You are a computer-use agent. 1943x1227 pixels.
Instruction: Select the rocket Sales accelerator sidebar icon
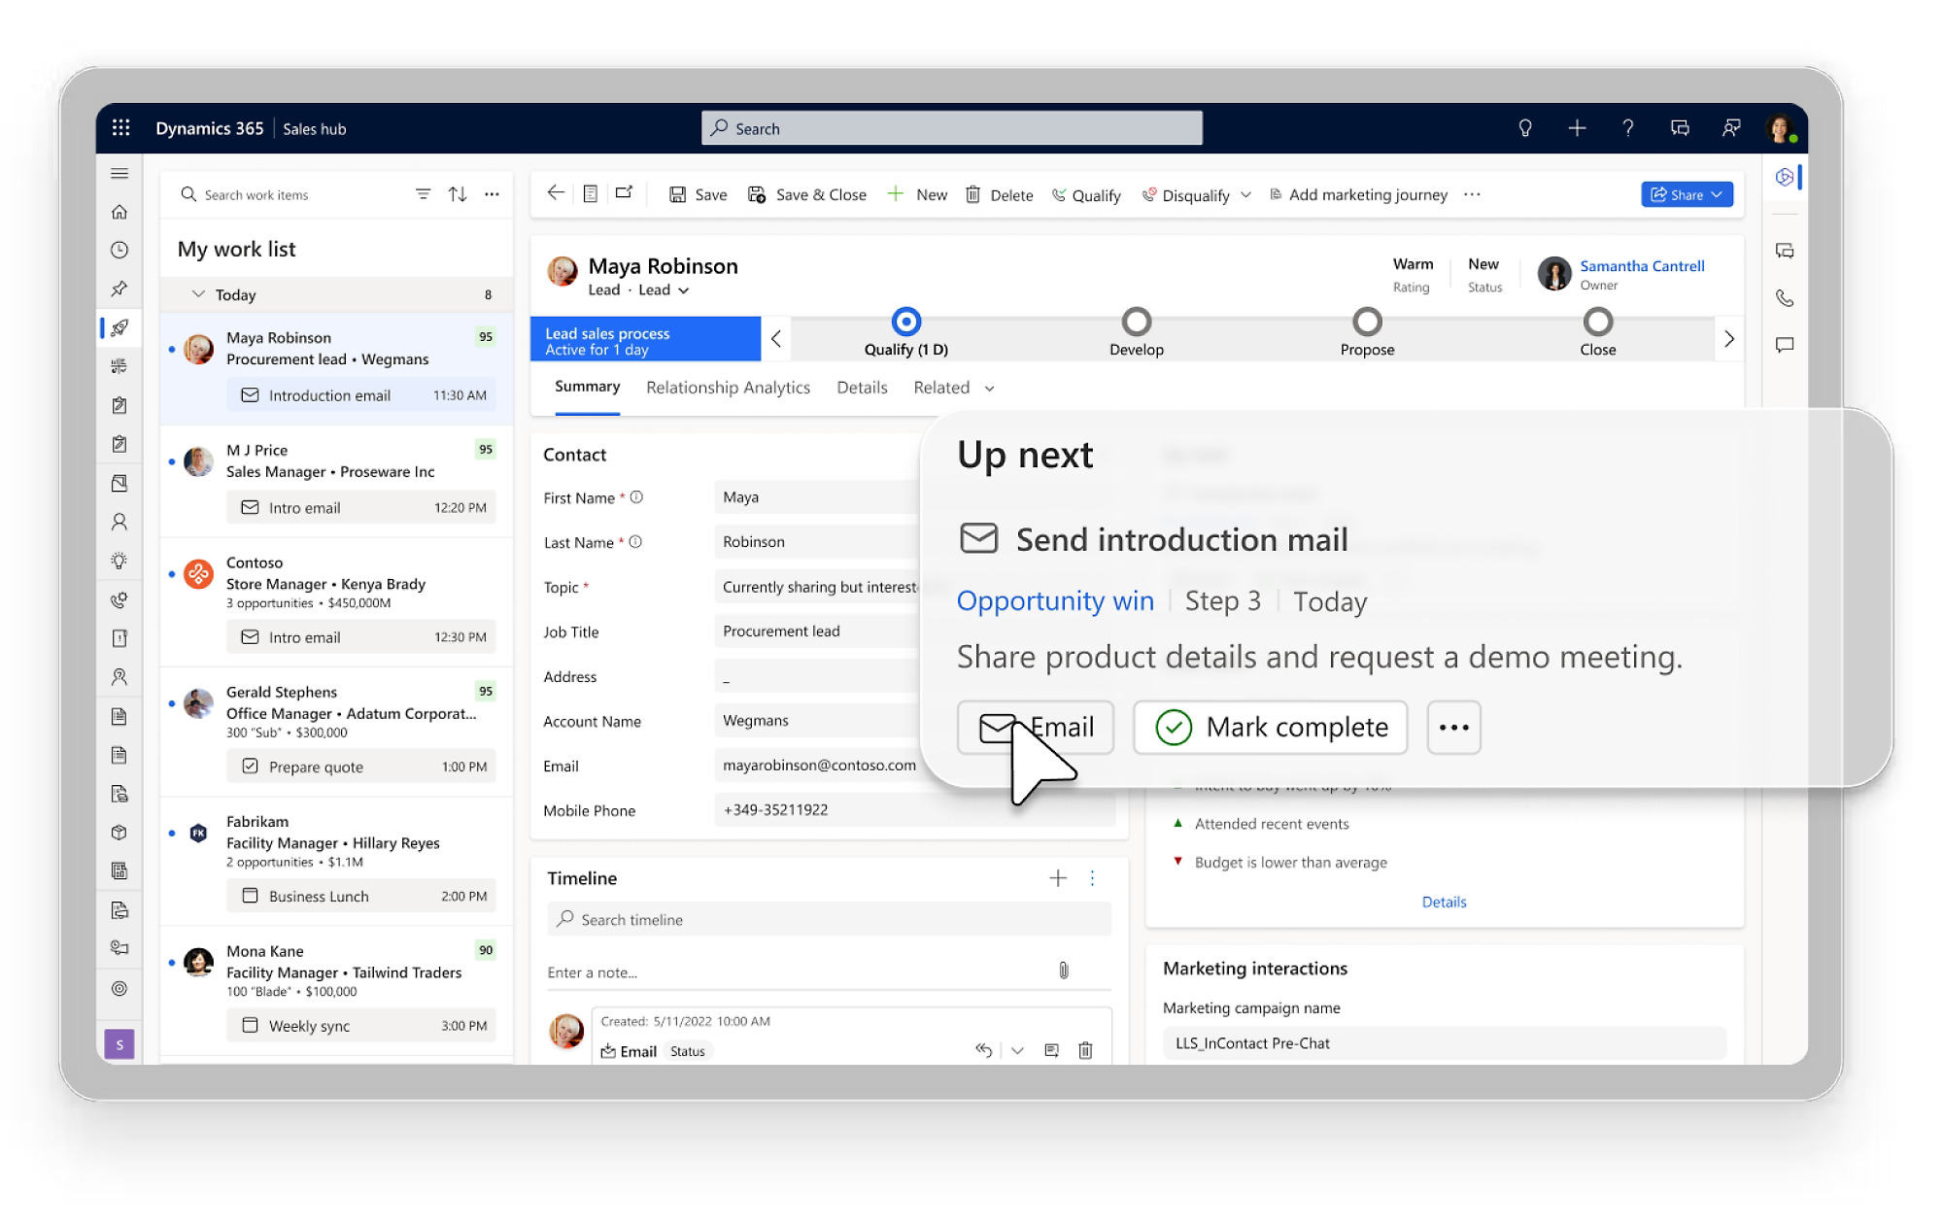click(119, 327)
